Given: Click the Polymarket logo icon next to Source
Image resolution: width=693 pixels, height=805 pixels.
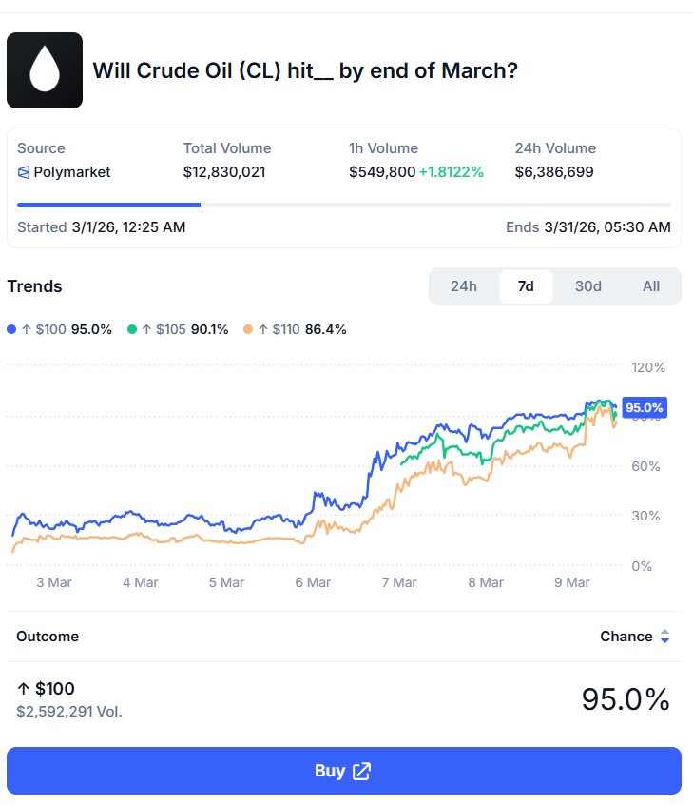Looking at the screenshot, I should click(x=22, y=172).
